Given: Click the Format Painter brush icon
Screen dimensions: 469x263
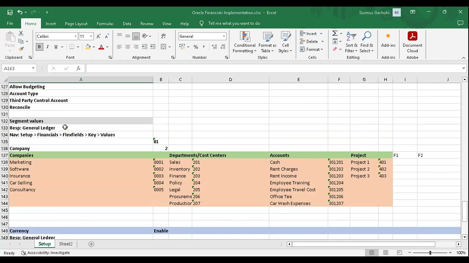Looking at the screenshot, I should pyautogui.click(x=21, y=49).
